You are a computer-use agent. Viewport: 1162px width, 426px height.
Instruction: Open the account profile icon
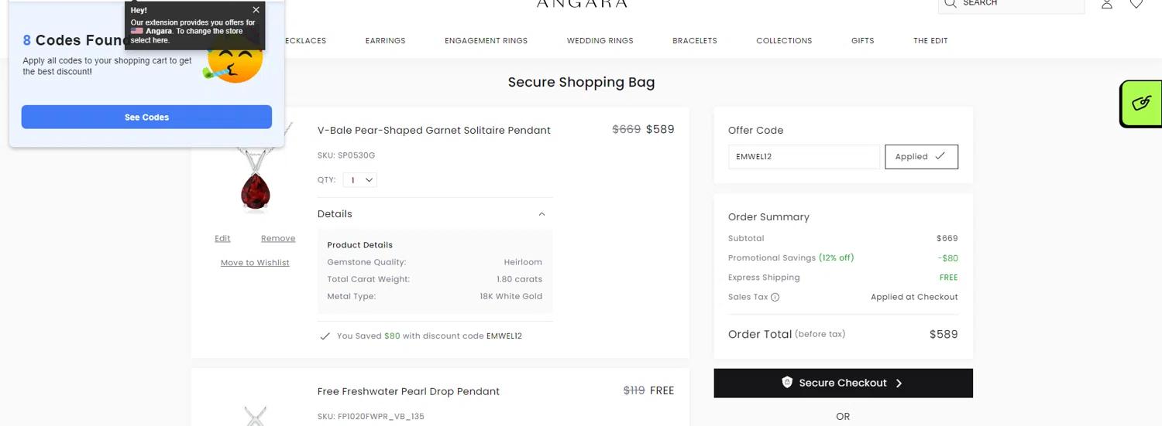coord(1107,4)
